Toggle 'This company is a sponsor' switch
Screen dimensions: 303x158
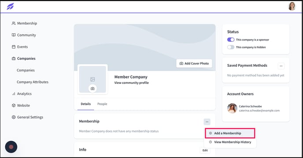tap(231, 39)
